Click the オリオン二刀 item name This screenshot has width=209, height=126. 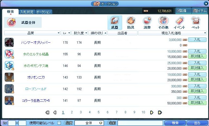[36, 77]
